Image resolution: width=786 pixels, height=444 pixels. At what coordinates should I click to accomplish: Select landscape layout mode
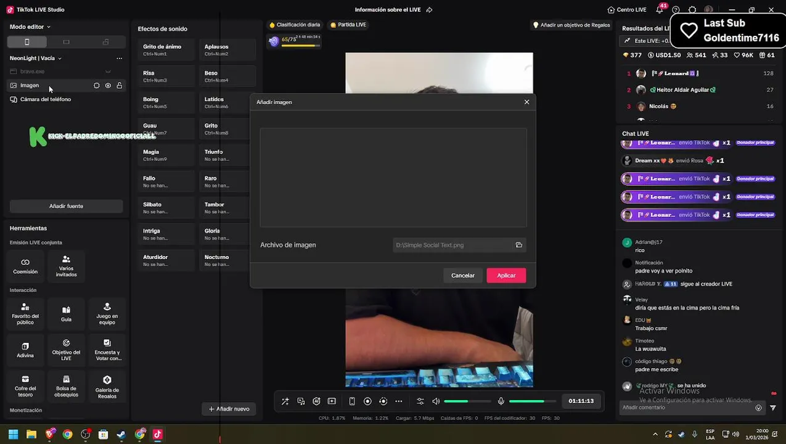point(66,42)
